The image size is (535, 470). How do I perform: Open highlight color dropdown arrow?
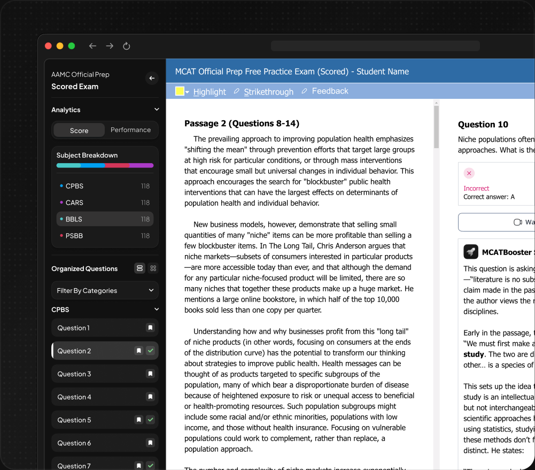tap(187, 92)
